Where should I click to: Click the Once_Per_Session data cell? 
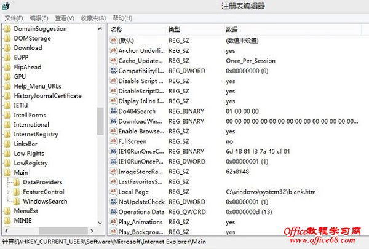(x=250, y=61)
